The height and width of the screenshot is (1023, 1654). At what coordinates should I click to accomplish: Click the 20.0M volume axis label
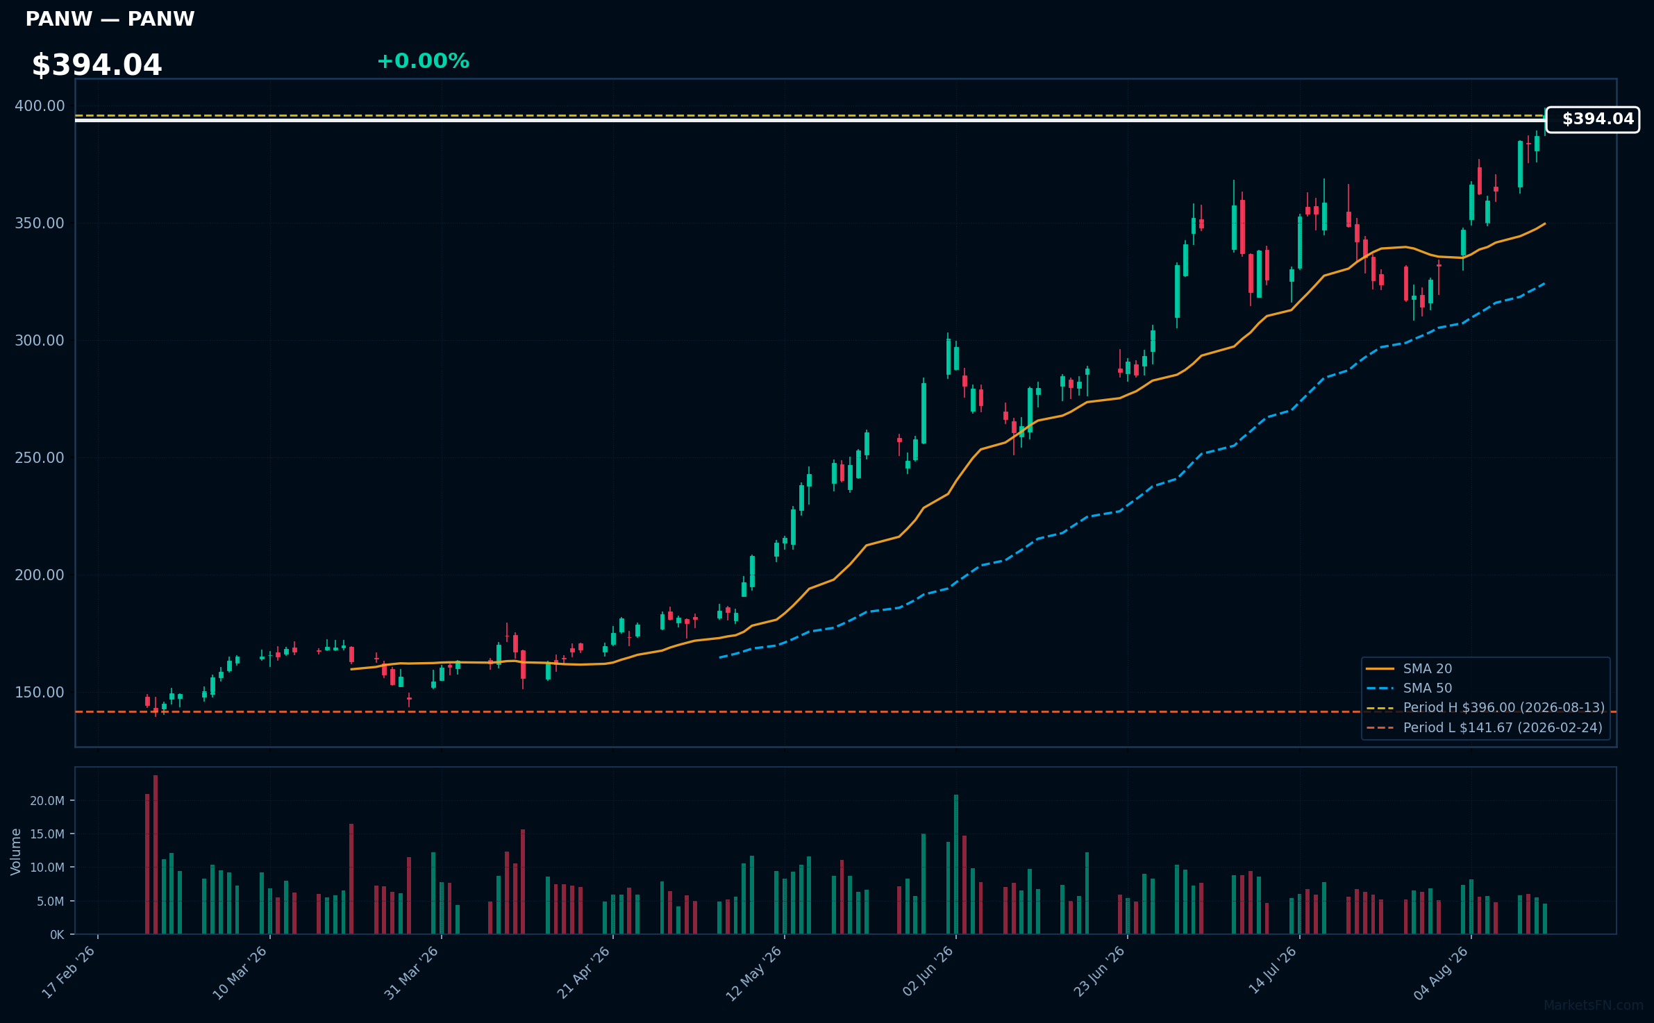(x=47, y=801)
